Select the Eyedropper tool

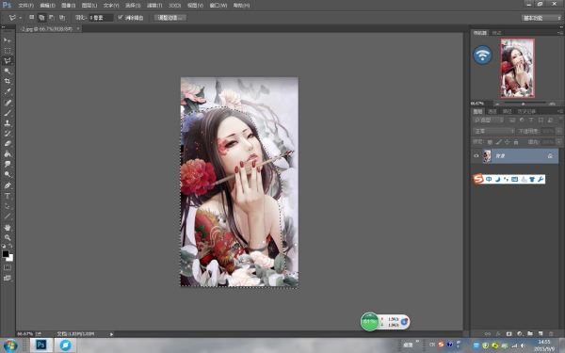(x=8, y=91)
